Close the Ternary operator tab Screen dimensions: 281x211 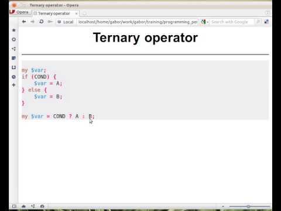pos(76,13)
